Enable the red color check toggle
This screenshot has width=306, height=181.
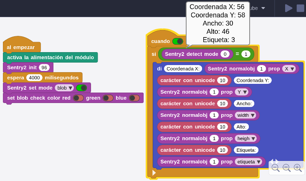[78, 98]
